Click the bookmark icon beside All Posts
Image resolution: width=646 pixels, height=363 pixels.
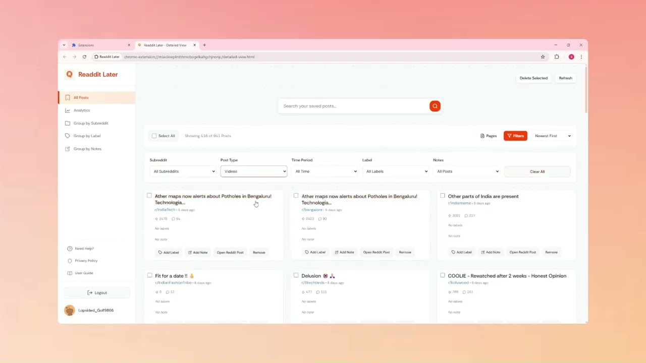click(68, 98)
